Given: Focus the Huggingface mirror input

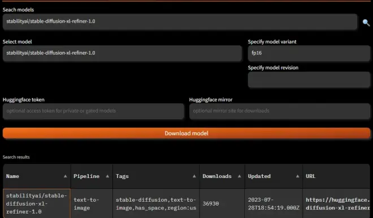Looking at the screenshot, I should point(280,111).
